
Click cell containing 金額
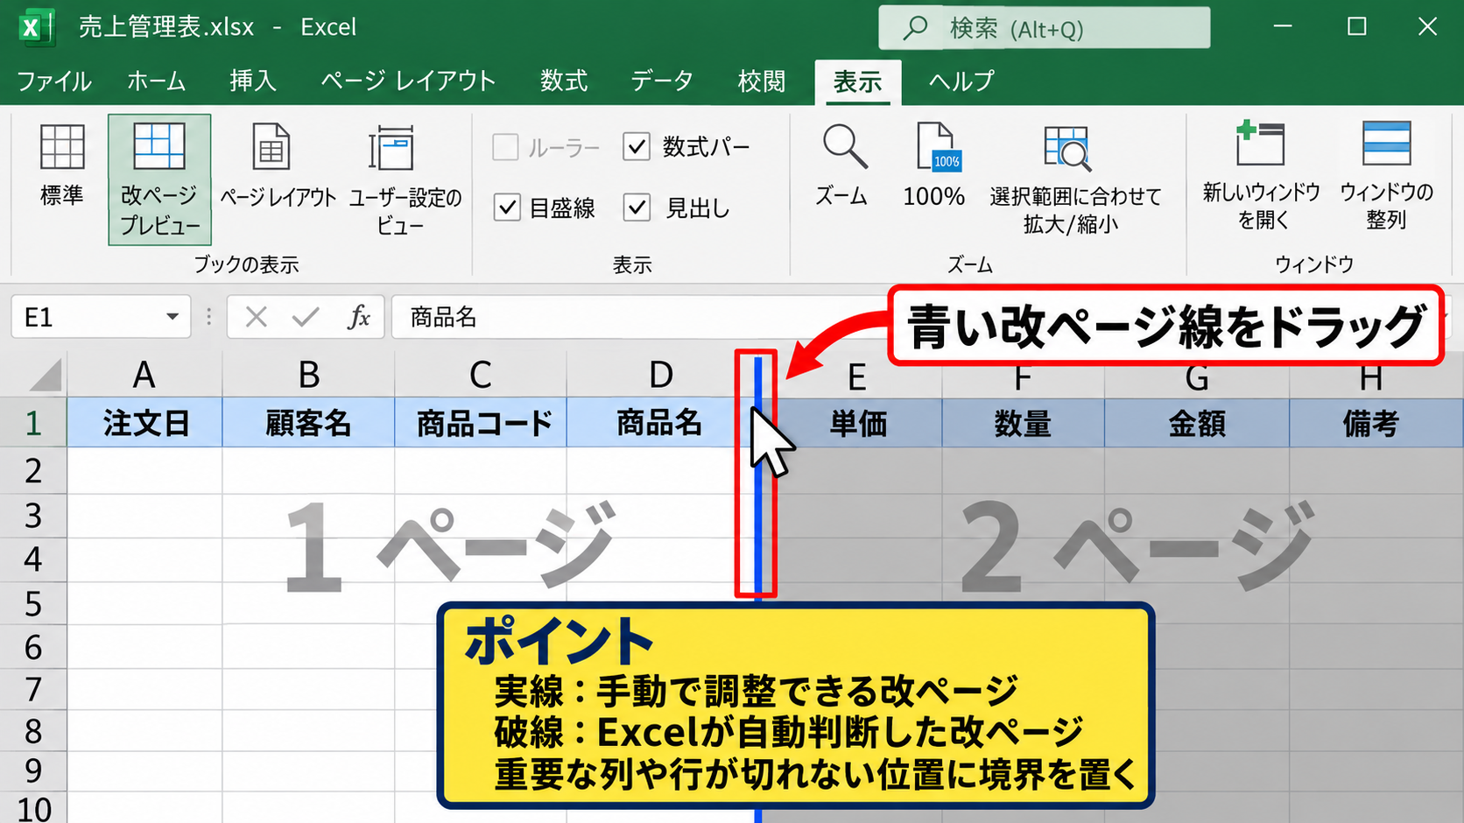tap(1197, 424)
